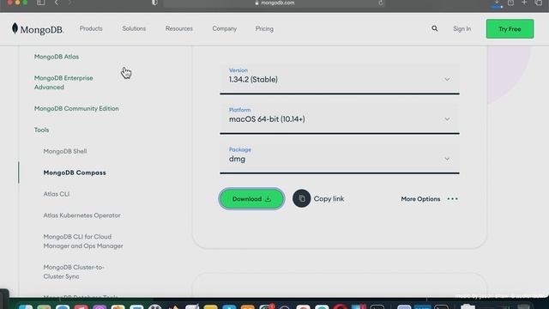Click Safari's forward arrow

click(x=69, y=3)
